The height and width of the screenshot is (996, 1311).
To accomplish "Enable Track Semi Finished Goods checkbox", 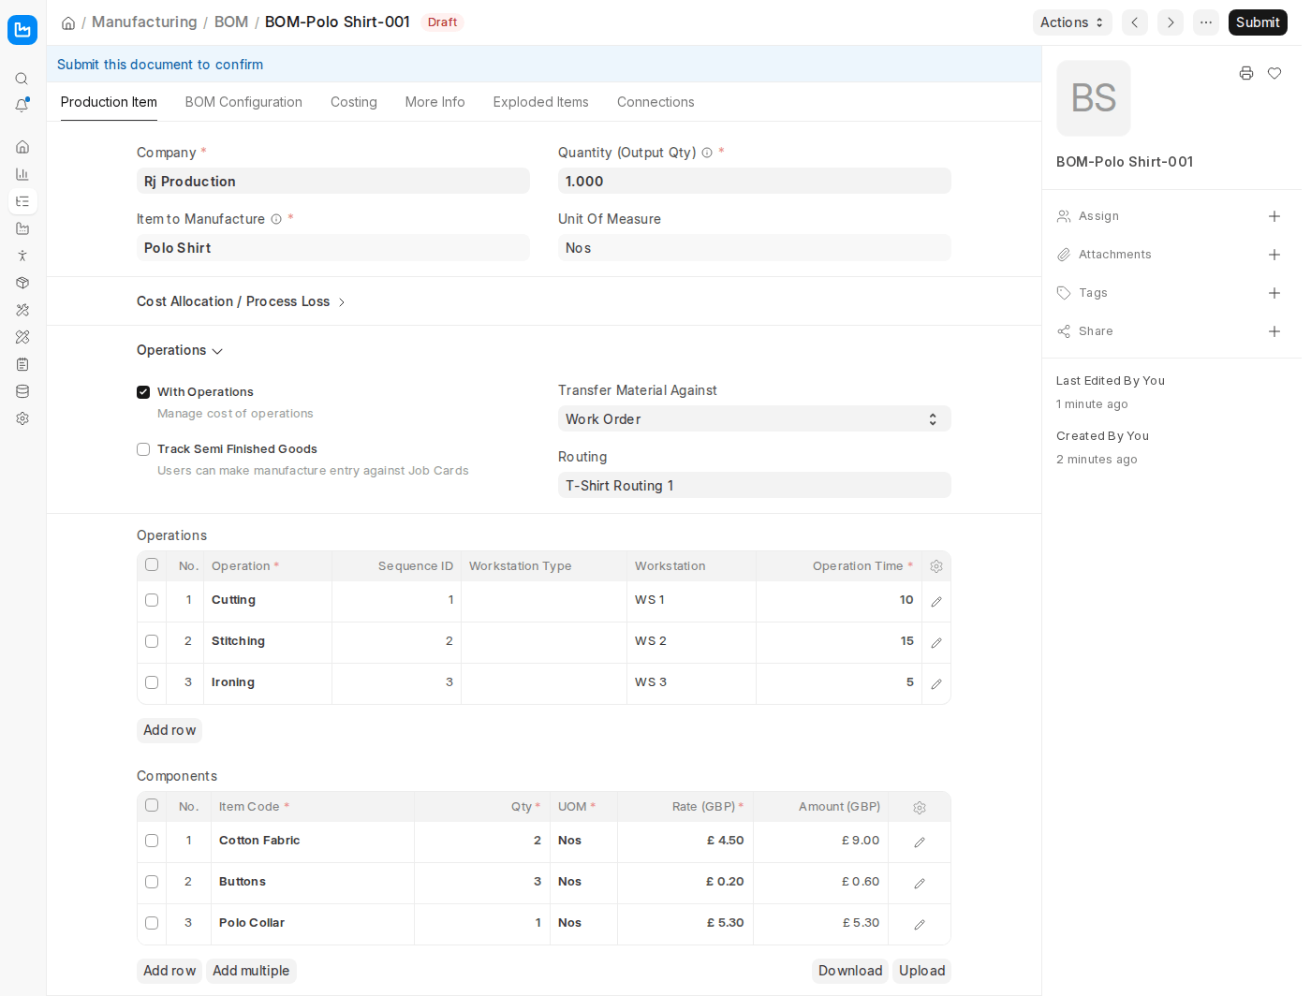I will tap(143, 449).
